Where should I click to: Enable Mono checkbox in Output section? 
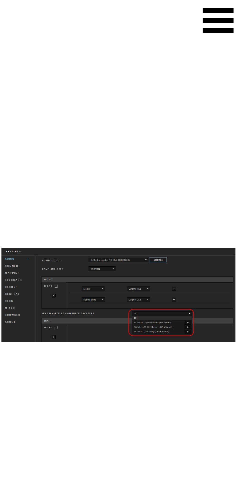(x=56, y=286)
